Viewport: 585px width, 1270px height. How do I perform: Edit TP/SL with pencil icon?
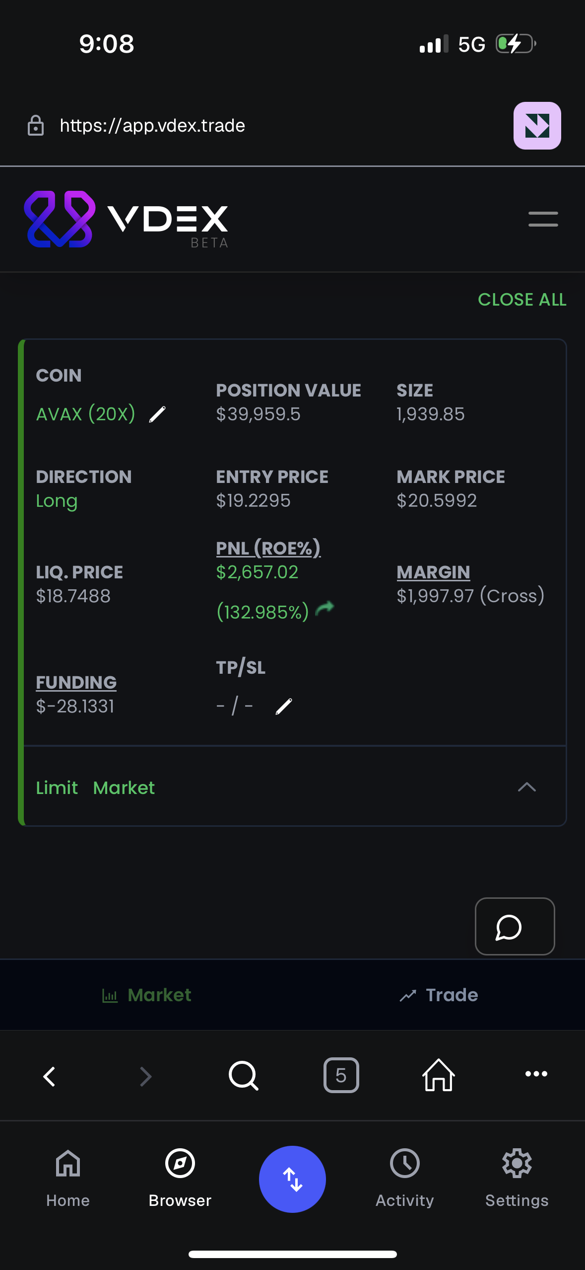284,706
